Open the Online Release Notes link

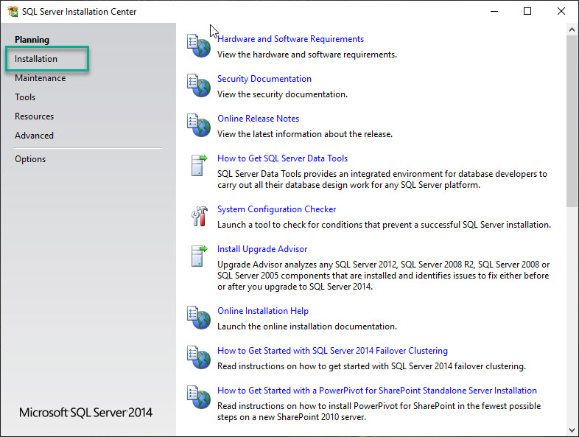(x=258, y=119)
